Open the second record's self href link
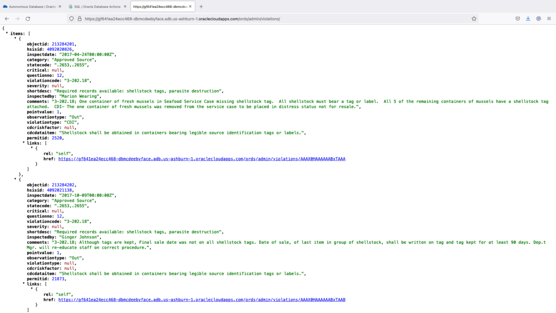The height and width of the screenshot is (313, 556). point(201,299)
